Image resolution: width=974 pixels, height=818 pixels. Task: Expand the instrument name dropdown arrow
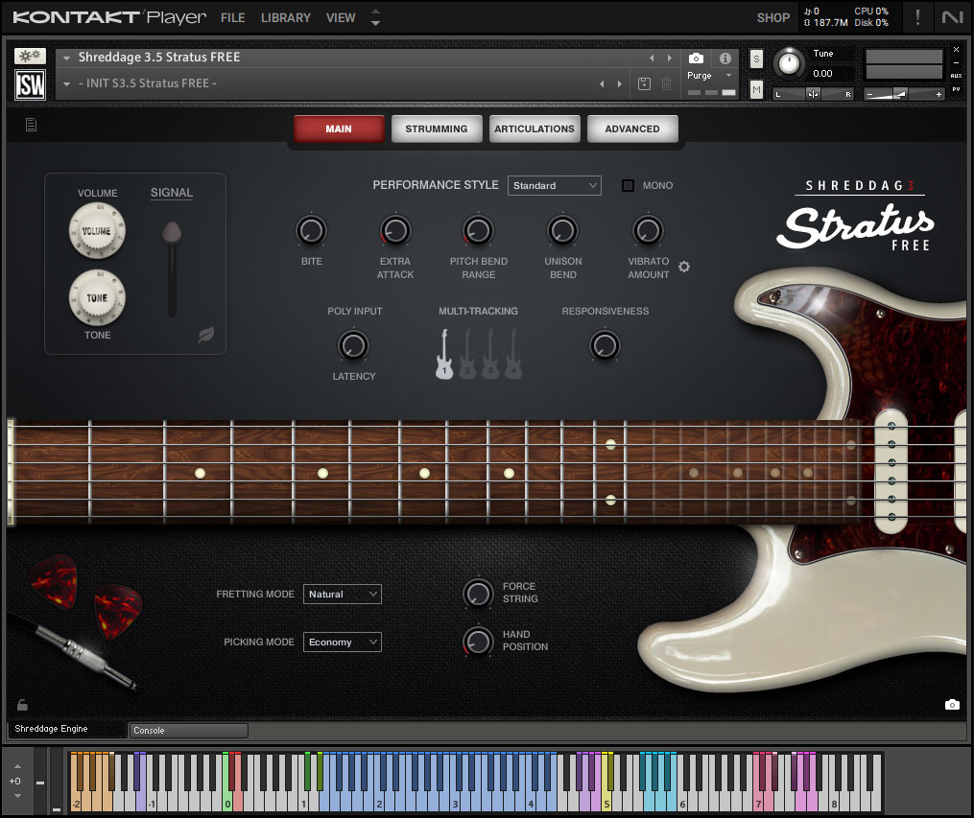pos(66,58)
